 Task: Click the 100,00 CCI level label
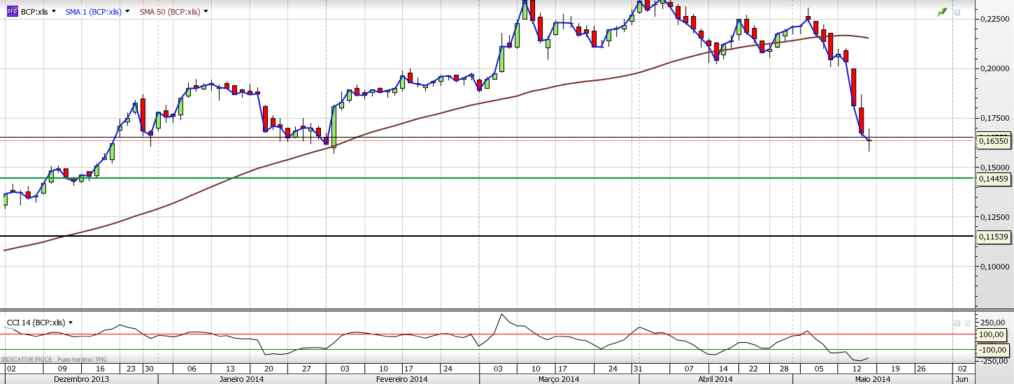click(993, 334)
